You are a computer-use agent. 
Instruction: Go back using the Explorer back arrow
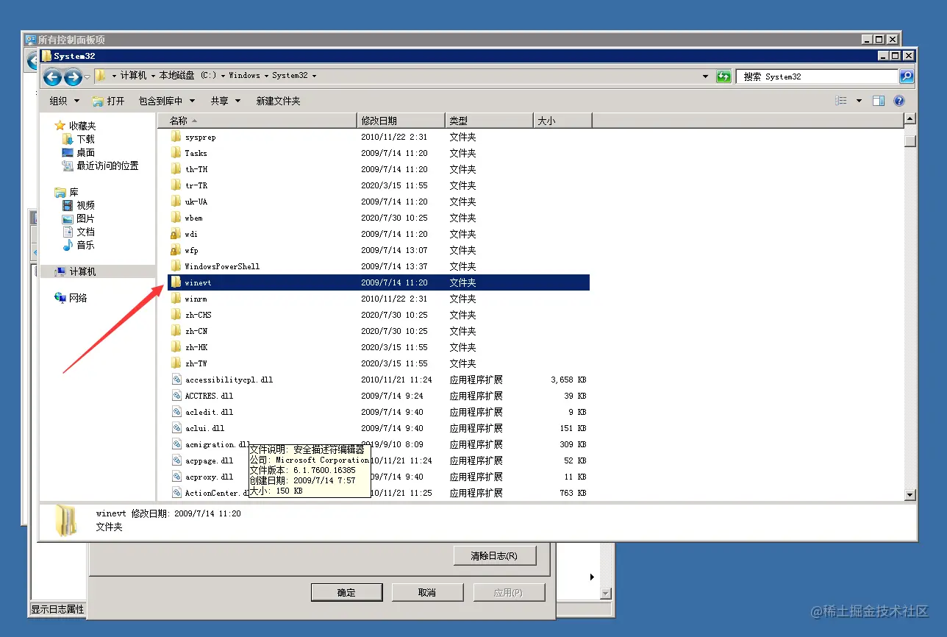tap(52, 76)
